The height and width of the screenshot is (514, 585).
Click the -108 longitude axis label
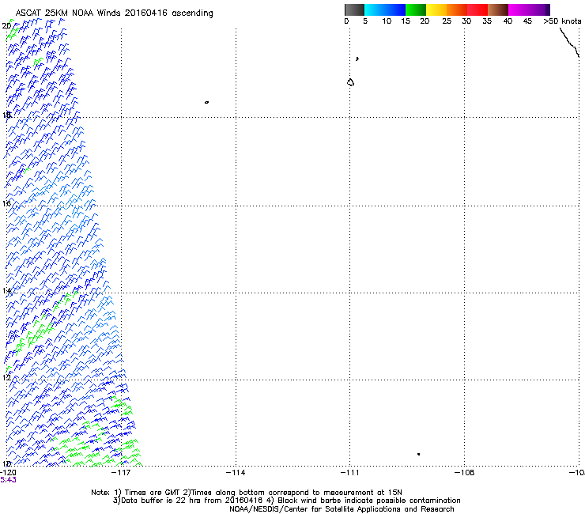465,473
